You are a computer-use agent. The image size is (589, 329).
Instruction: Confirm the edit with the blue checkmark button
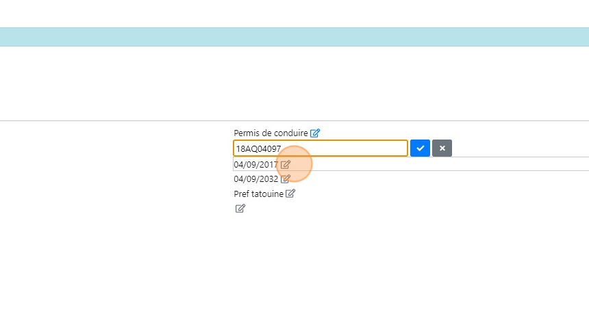[420, 148]
